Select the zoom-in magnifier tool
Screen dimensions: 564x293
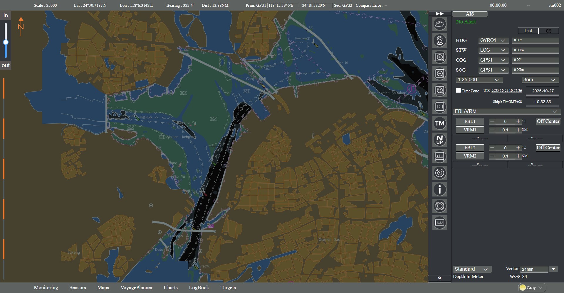(440, 57)
